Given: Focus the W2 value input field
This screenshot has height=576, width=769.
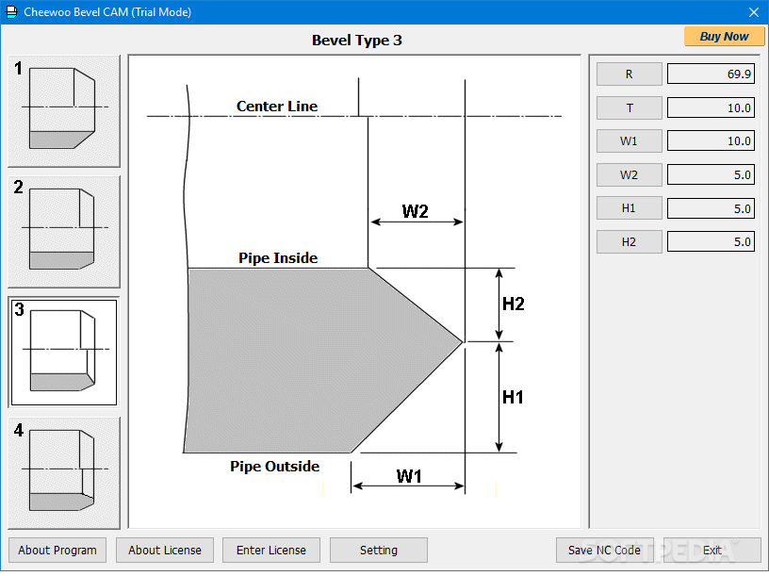Looking at the screenshot, I should pyautogui.click(x=711, y=174).
